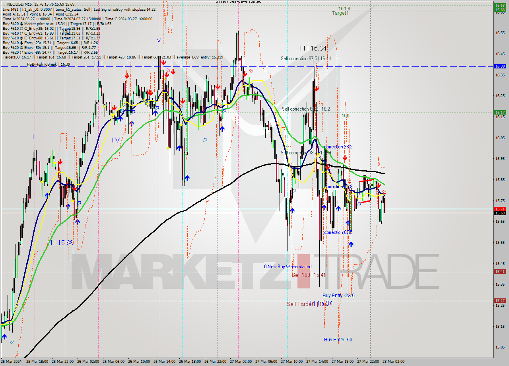Click the '26 Mar 02:00' time axis label
Screen dimensions: 509x366
pyautogui.click(x=89, y=362)
